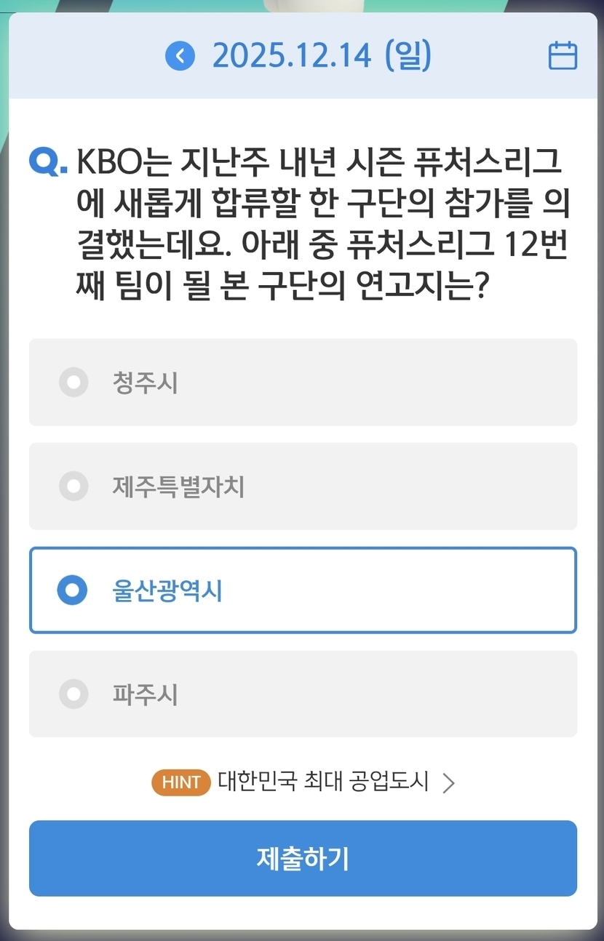Viewport: 604px width, 941px height.
Task: Choose the 청주시 answer label
Action: (145, 383)
